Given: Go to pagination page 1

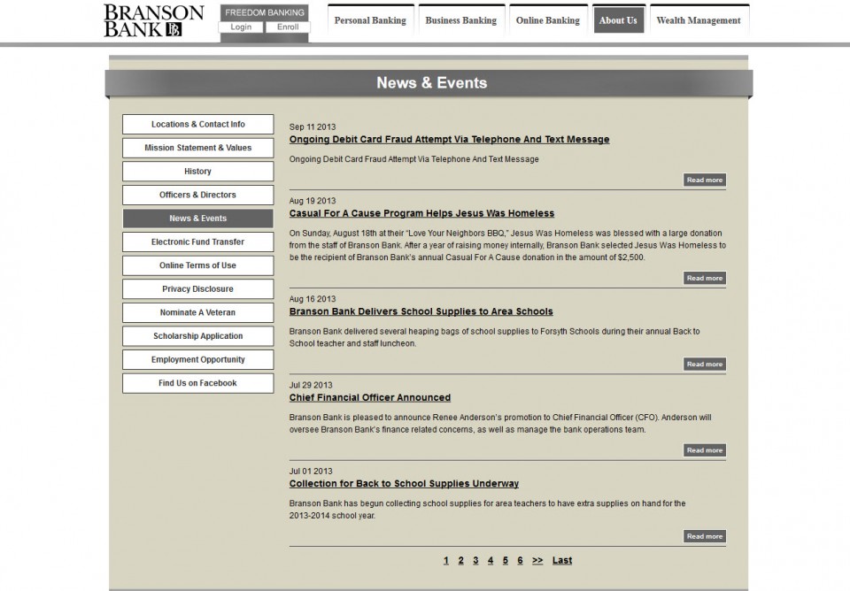Looking at the screenshot, I should [x=446, y=561].
